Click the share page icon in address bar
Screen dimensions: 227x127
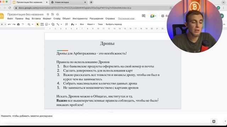pyautogui.click(x=171, y=8)
